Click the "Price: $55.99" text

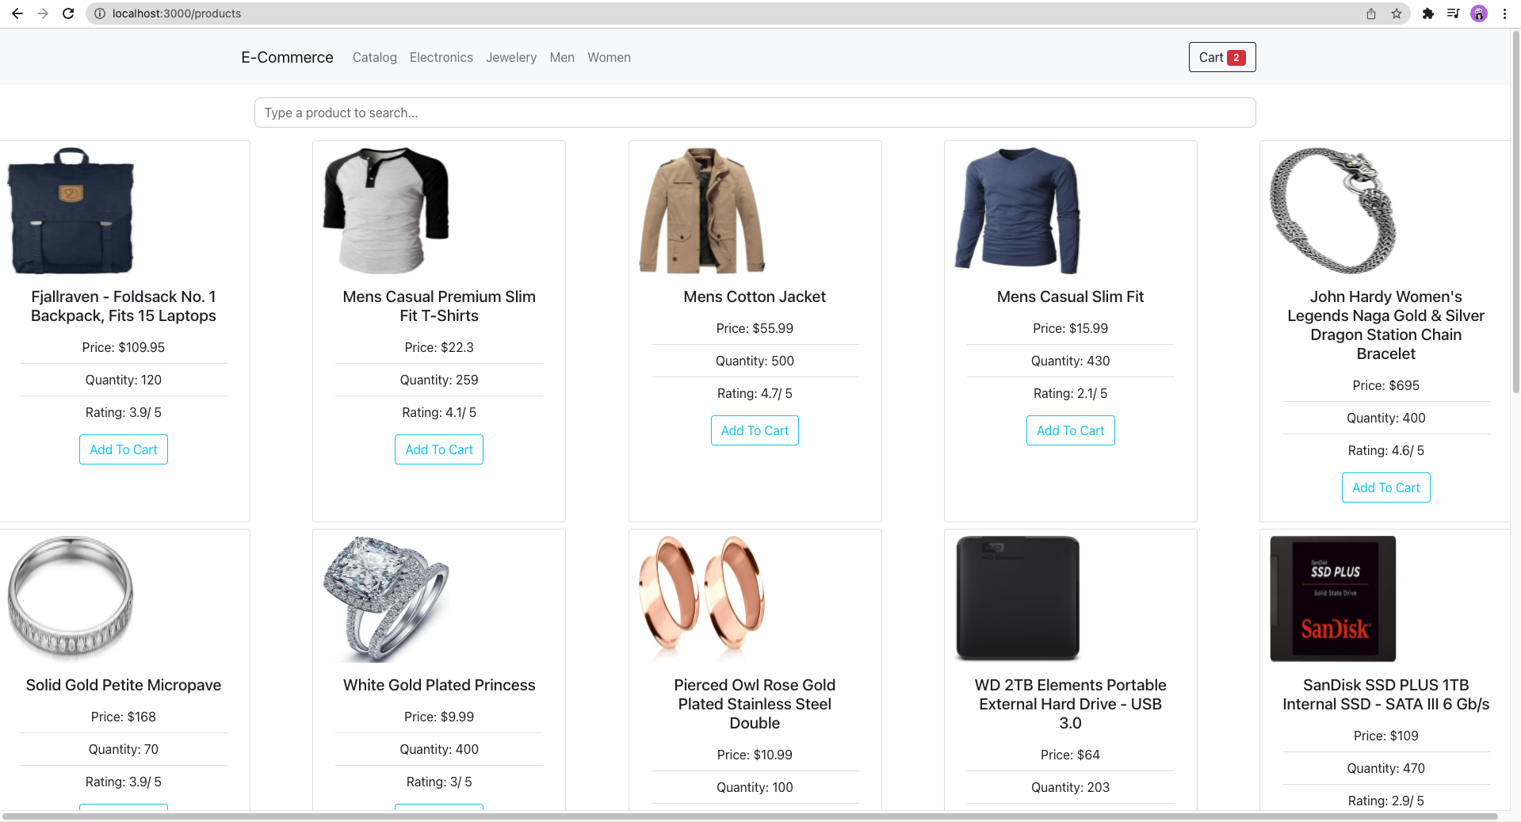click(x=755, y=328)
